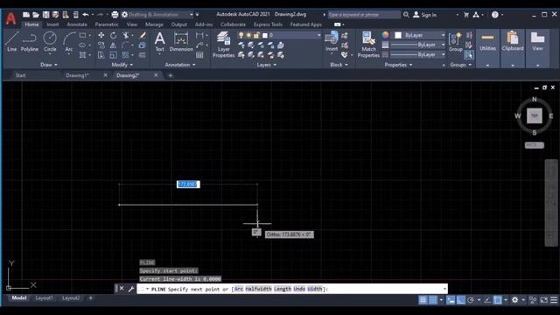
Task: Toggle the layer lock padlock icon
Action: pos(256,35)
